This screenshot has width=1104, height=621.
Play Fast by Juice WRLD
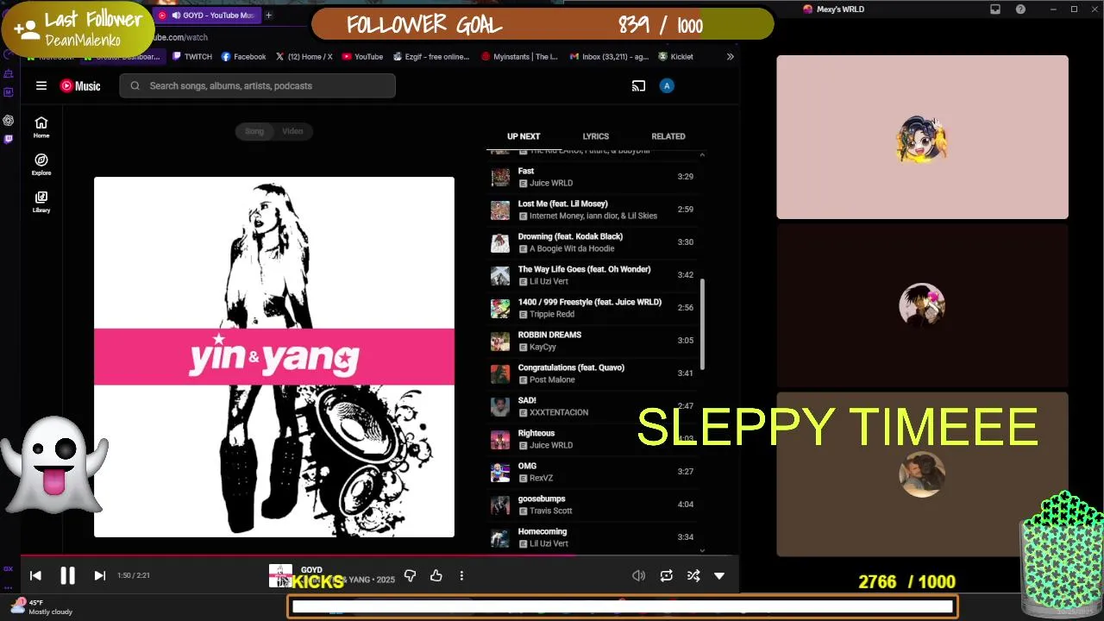[593, 177]
